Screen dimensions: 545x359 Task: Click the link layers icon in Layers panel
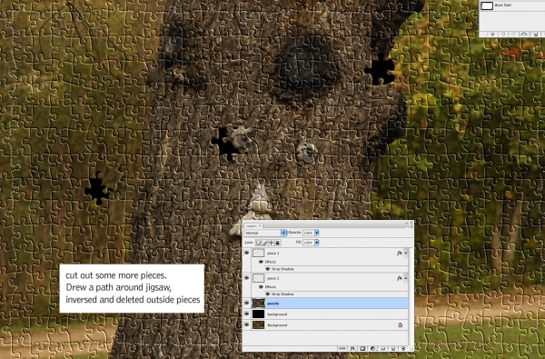click(x=342, y=349)
